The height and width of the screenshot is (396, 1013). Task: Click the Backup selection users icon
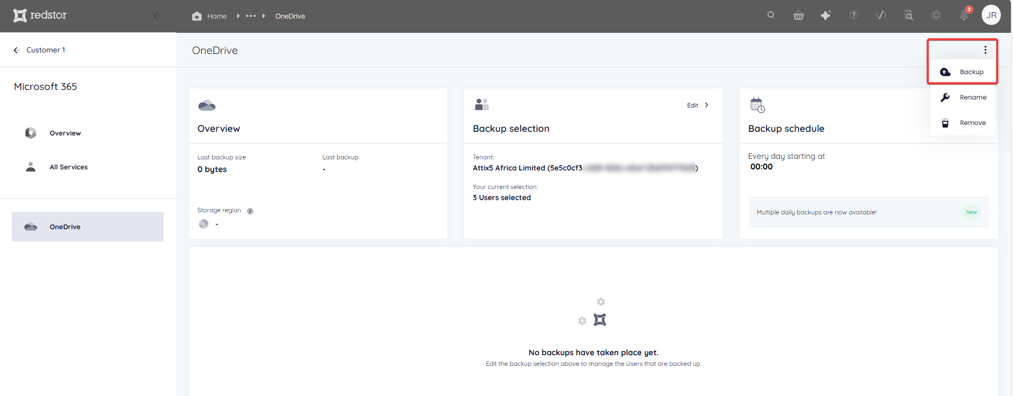(482, 104)
